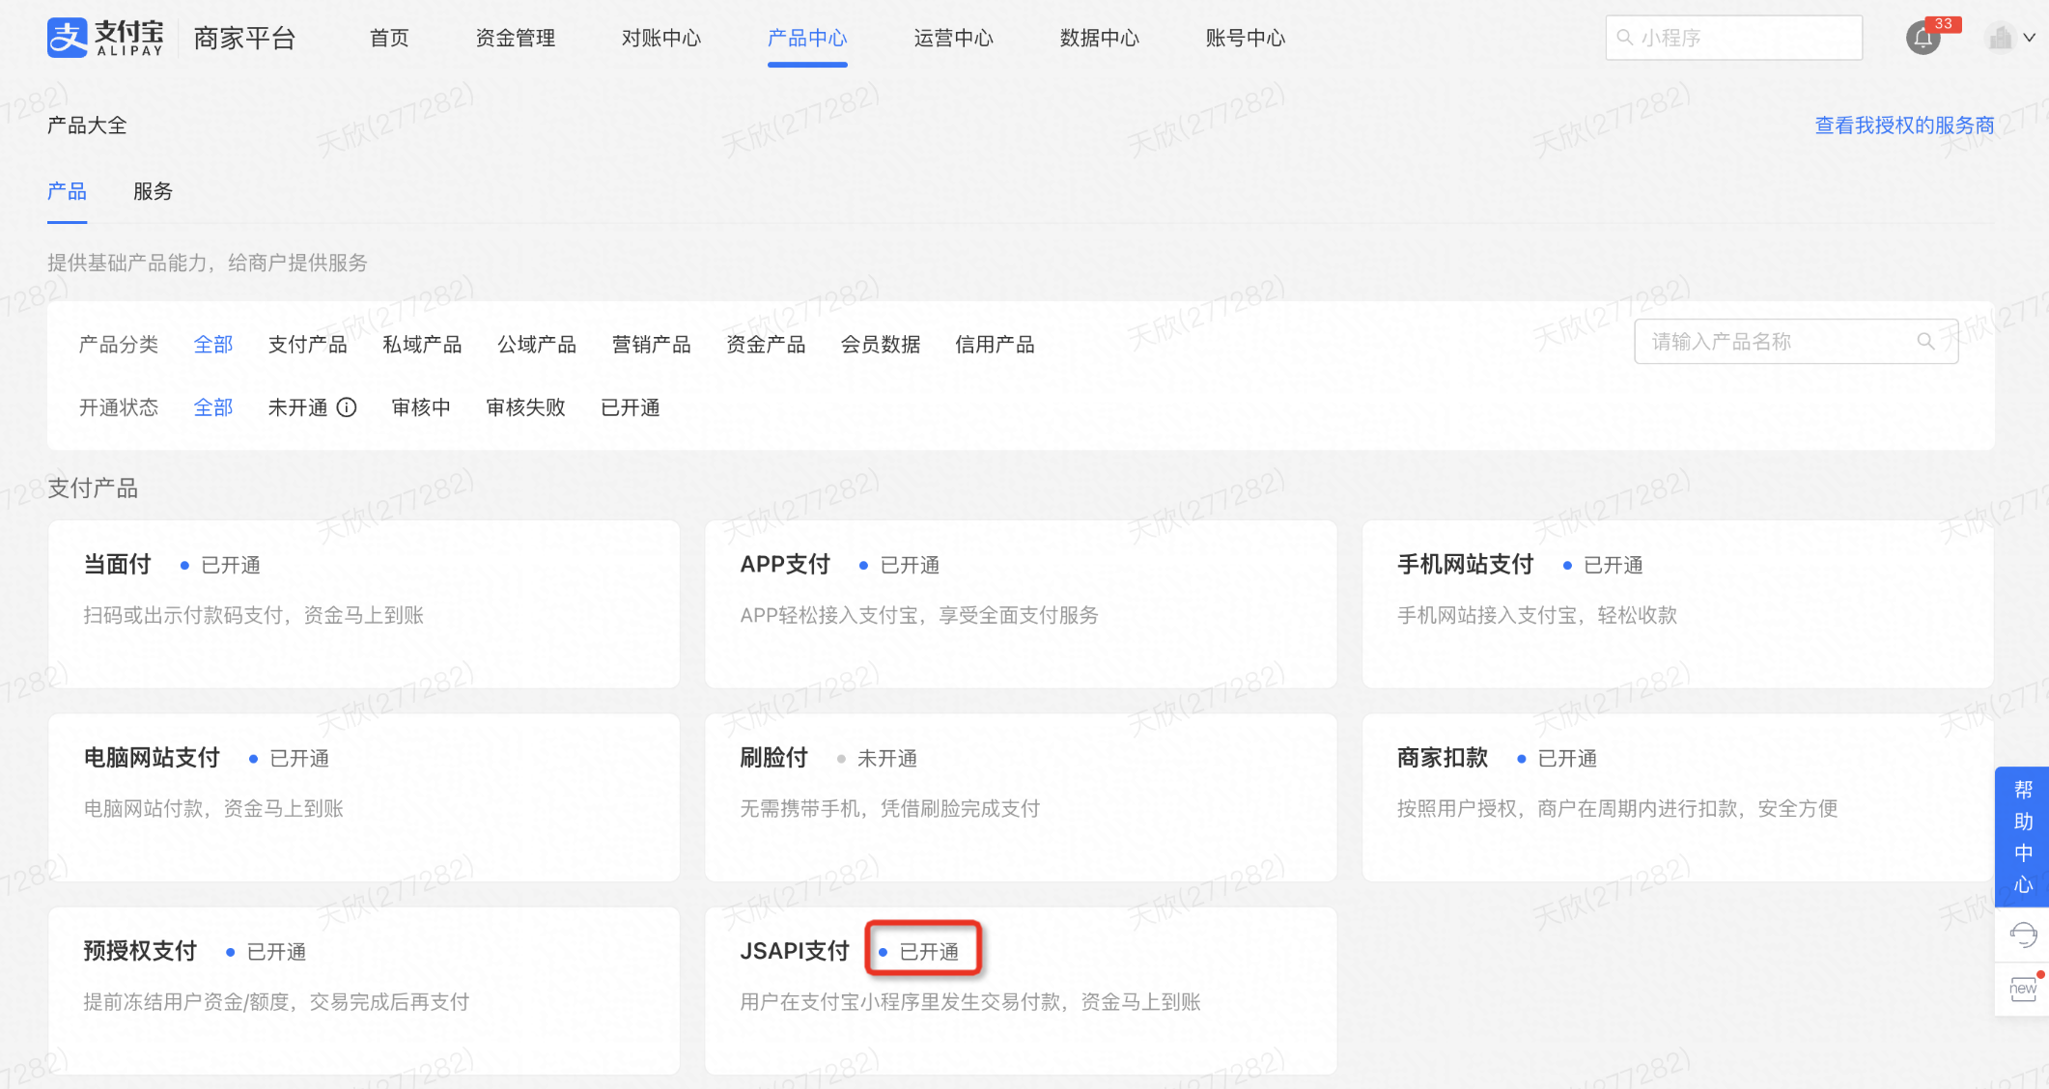2049x1089 pixels.
Task: Click the 已开通 status dot on 刷脸付
Action: tap(841, 759)
